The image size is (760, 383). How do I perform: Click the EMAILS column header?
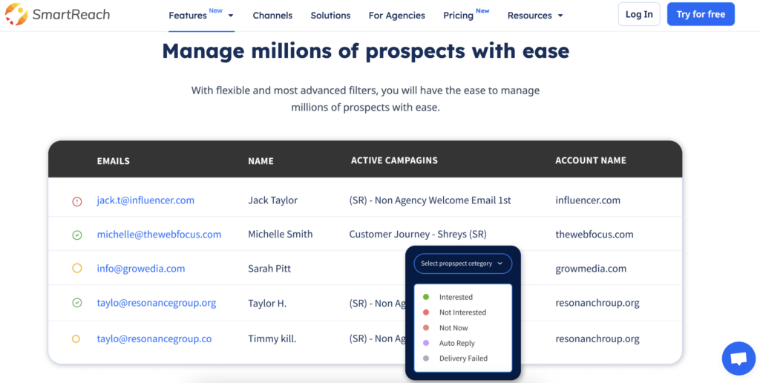114,161
